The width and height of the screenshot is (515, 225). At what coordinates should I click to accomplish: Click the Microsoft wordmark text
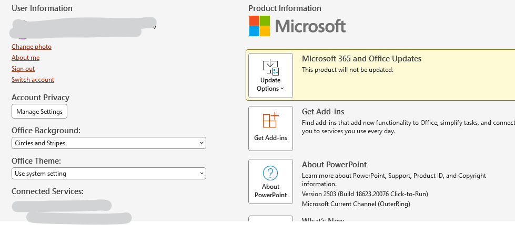[x=310, y=26]
